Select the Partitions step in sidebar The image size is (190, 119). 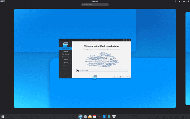pos(65,54)
